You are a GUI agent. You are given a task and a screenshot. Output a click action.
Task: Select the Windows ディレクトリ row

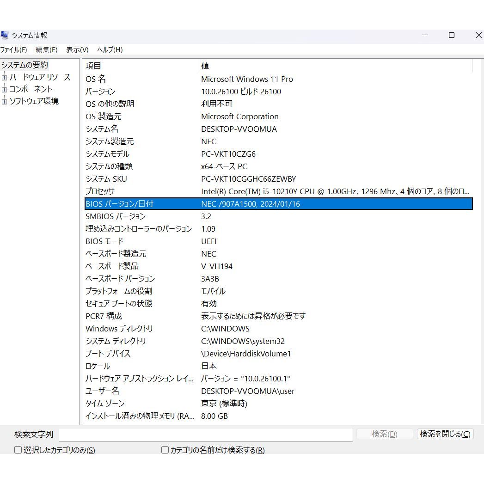click(x=278, y=329)
